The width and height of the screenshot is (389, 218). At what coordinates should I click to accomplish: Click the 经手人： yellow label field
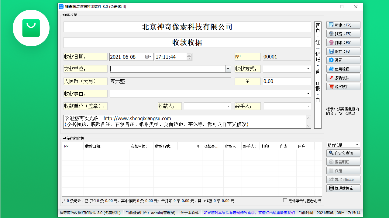click(248, 106)
